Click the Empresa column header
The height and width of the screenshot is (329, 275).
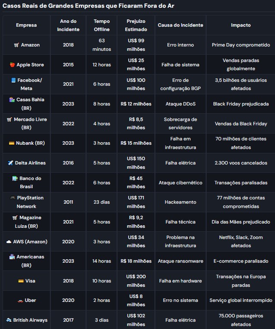pyautogui.click(x=26, y=25)
